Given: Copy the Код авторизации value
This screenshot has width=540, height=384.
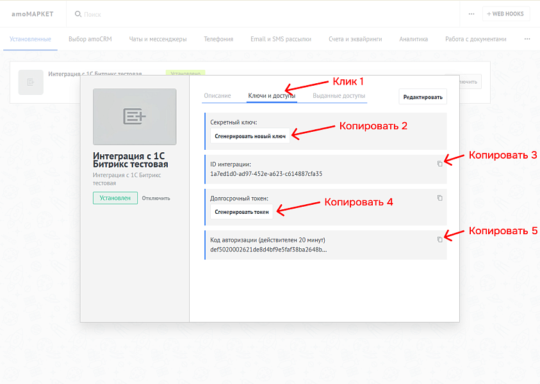Looking at the screenshot, I should pyautogui.click(x=439, y=239).
